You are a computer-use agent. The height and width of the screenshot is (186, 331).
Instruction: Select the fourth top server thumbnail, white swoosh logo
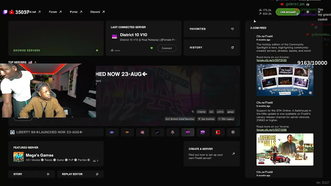coord(157,132)
